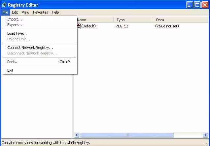This screenshot has width=210, height=146.
Task: Click the horizontal scrollbar thumb
Action: point(127,135)
